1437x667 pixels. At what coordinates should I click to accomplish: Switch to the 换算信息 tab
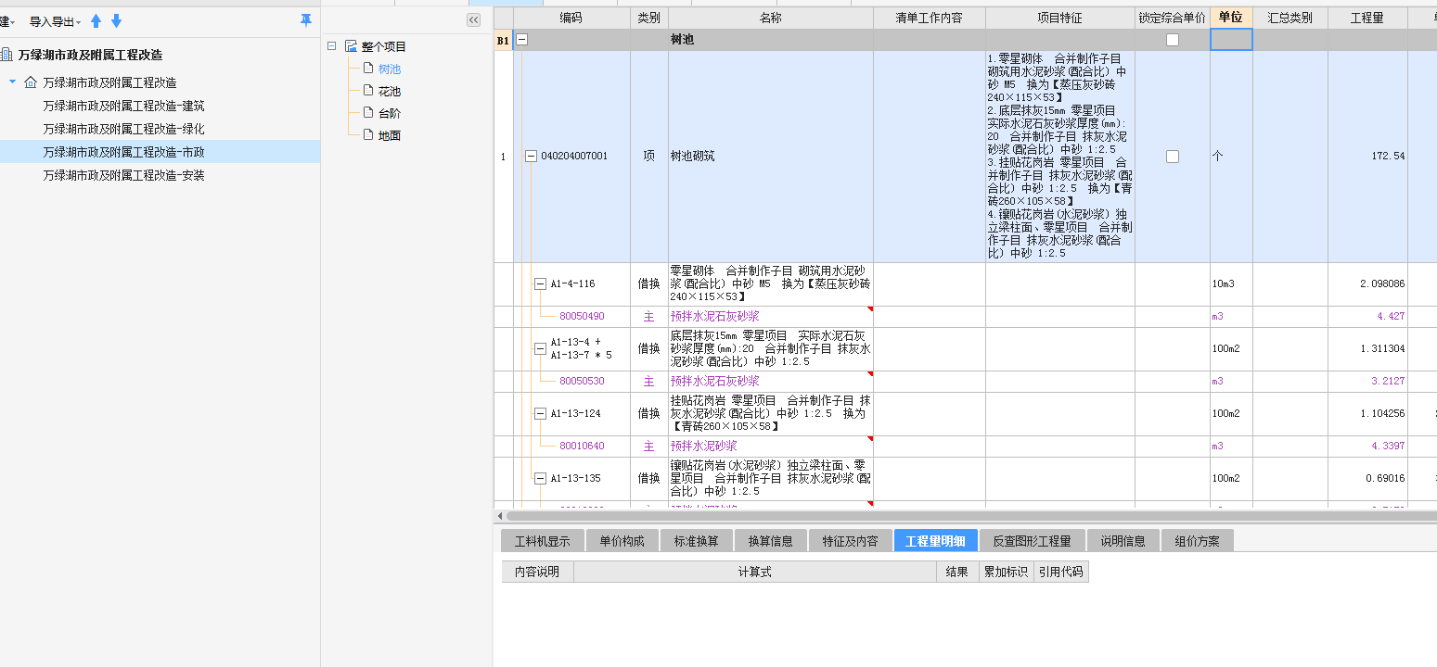[x=770, y=541]
